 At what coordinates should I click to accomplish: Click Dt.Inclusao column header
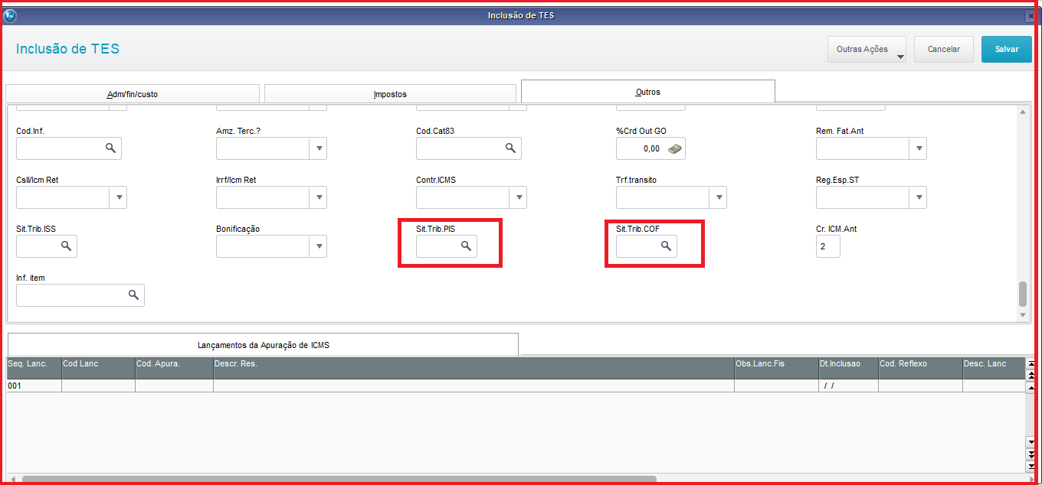(x=848, y=368)
